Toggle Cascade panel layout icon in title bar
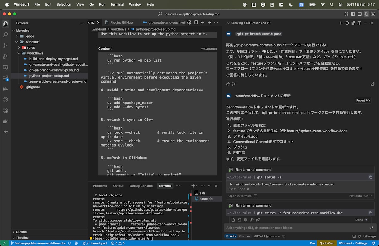The width and height of the screenshot is (379, 246). point(366,14)
